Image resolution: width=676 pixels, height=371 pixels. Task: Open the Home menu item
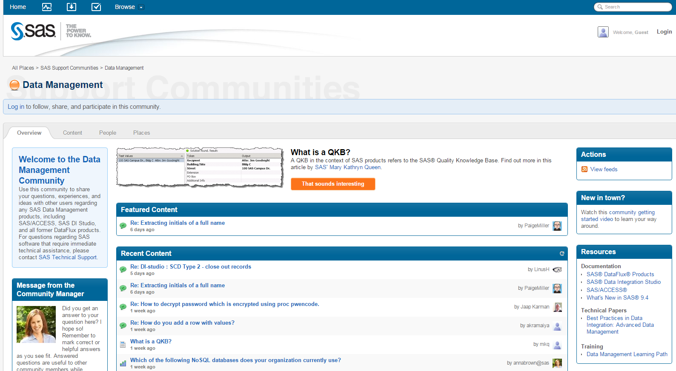point(18,7)
